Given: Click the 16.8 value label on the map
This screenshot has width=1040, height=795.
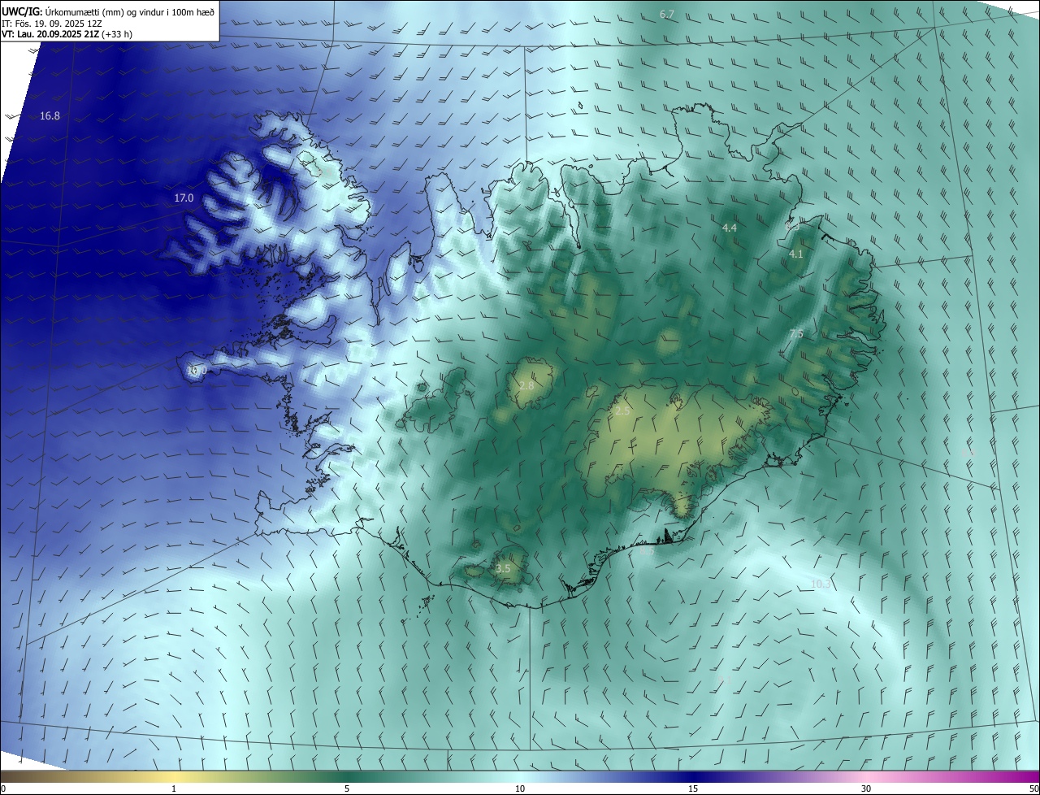Looking at the screenshot, I should [50, 116].
